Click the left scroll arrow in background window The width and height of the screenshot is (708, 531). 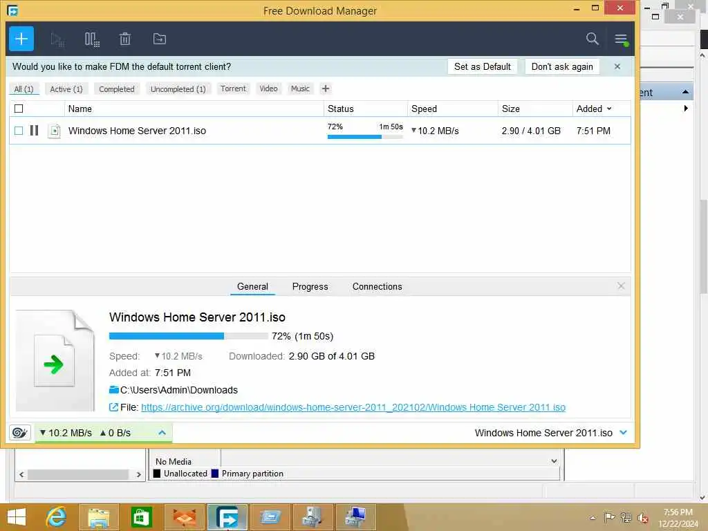click(x=21, y=474)
